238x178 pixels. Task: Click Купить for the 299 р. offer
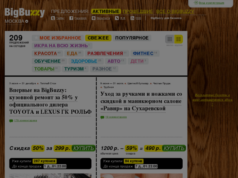83,148
